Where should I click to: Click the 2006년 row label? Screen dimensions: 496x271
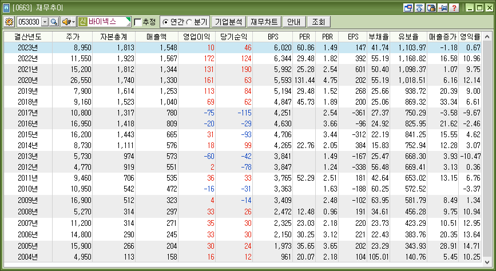click(x=28, y=234)
